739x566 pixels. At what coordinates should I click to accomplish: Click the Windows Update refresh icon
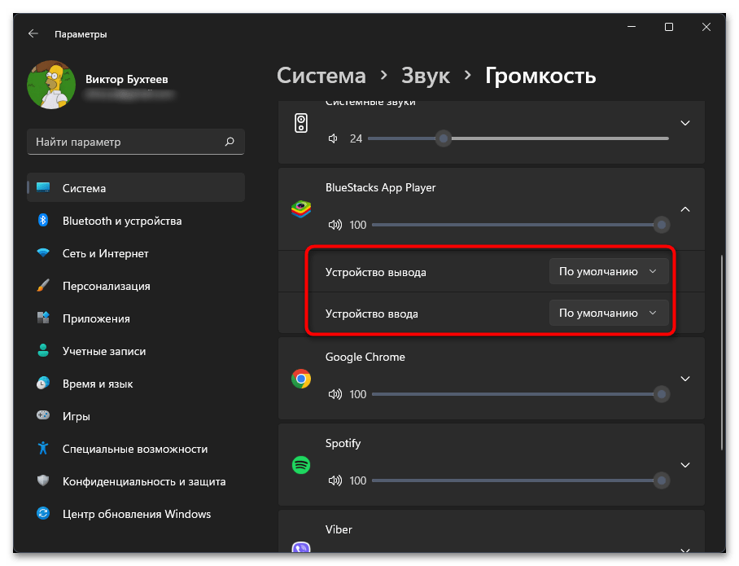(x=43, y=513)
